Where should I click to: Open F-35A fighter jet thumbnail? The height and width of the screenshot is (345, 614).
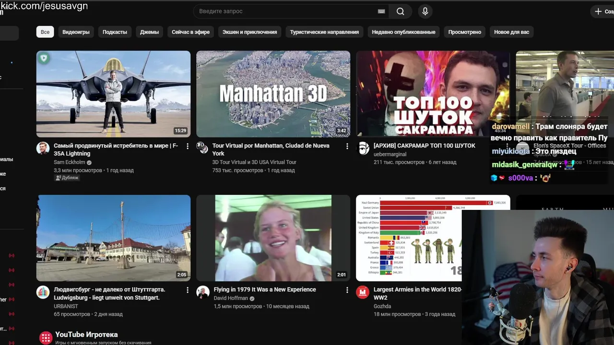tap(113, 94)
